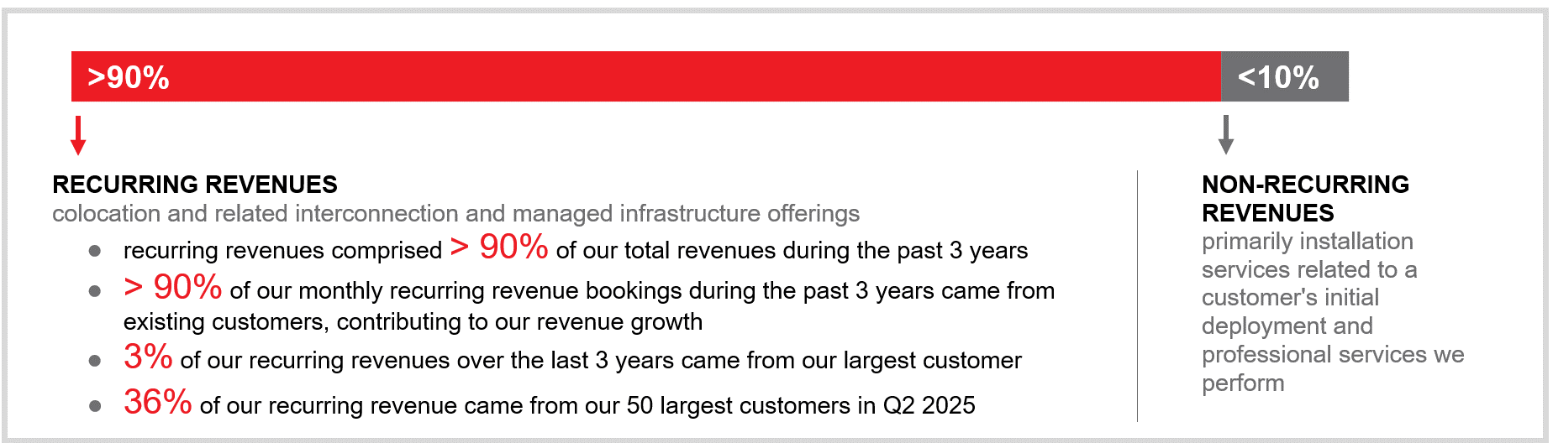Click the vertical divider line between the sections
Screen dimensions: 1553x443
coord(1137,295)
